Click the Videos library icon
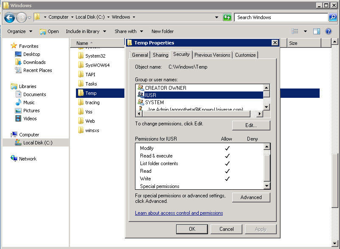Image resolution: width=340 pixels, height=249 pixels. pyautogui.click(x=18, y=118)
